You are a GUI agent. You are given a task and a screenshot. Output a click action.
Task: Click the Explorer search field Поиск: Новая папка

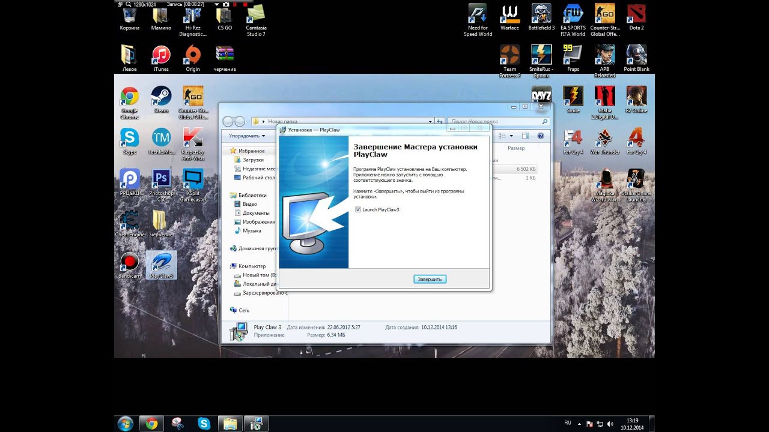point(498,121)
